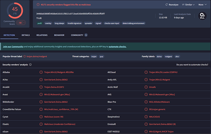Switch to the DETECTION tab
This screenshot has width=211, height=134.
click(9, 35)
